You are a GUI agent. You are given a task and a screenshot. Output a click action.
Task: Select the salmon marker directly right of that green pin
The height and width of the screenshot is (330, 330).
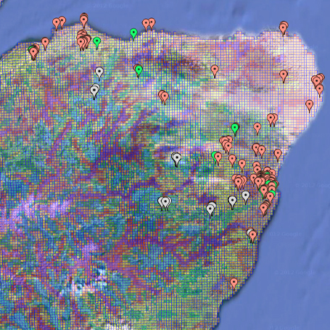(x=257, y=128)
